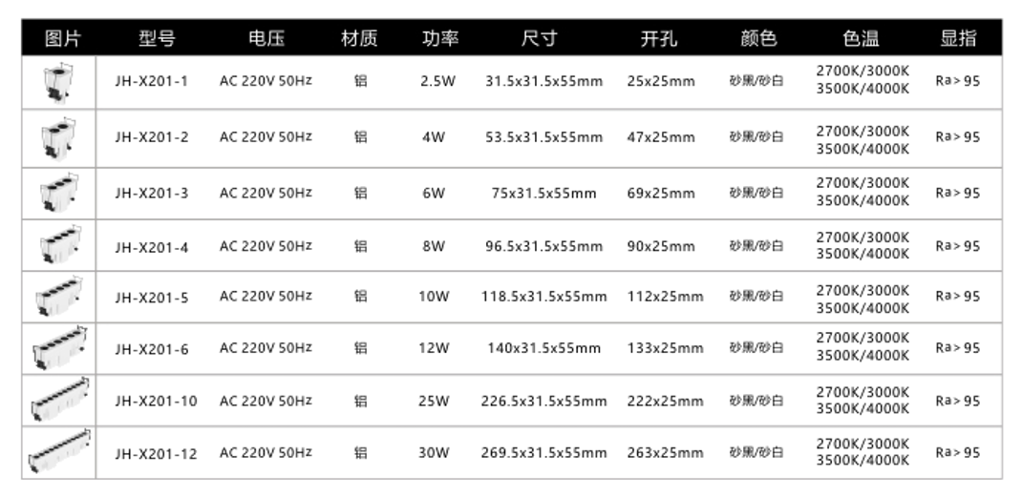
Task: Click the 269.5x31.5x55mm size cell
Action: click(544, 452)
